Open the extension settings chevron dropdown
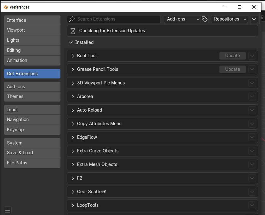 click(254, 19)
